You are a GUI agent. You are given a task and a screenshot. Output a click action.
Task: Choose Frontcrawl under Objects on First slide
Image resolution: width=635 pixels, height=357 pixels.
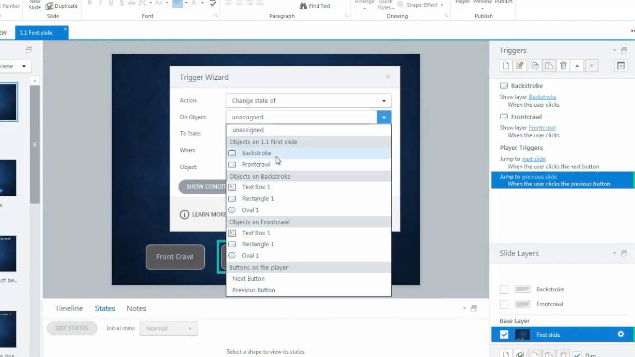pos(309,164)
